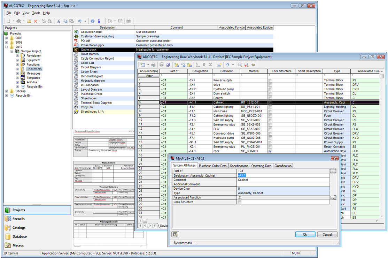Click the Presentation.pptx file icon

(76, 45)
